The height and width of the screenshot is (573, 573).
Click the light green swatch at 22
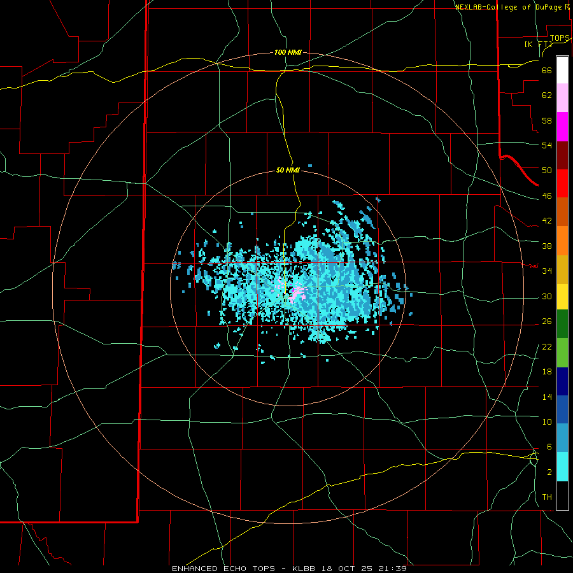click(x=562, y=353)
